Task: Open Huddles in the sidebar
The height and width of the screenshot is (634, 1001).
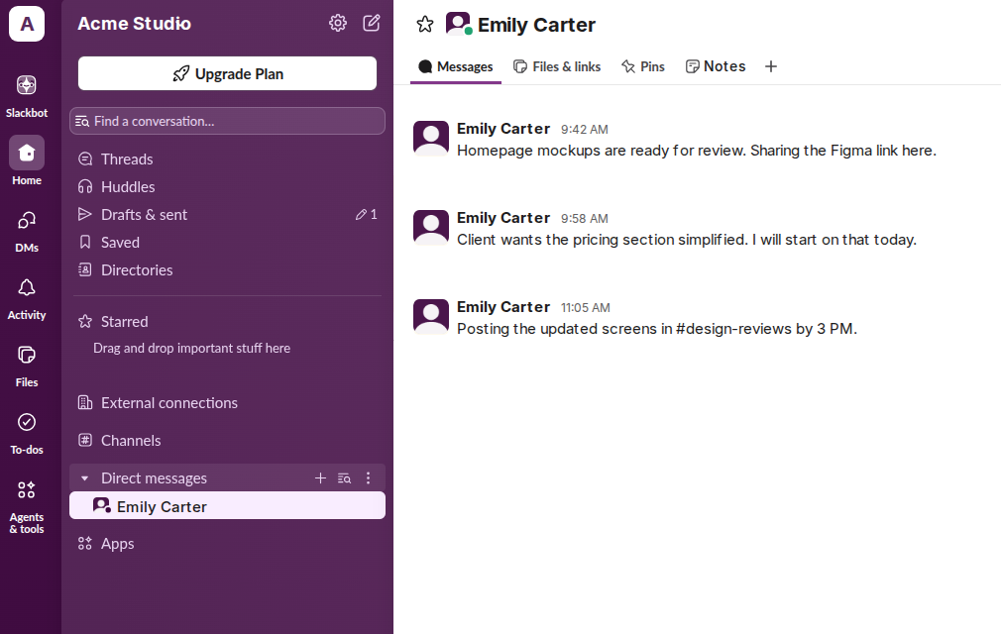Action: (x=227, y=187)
